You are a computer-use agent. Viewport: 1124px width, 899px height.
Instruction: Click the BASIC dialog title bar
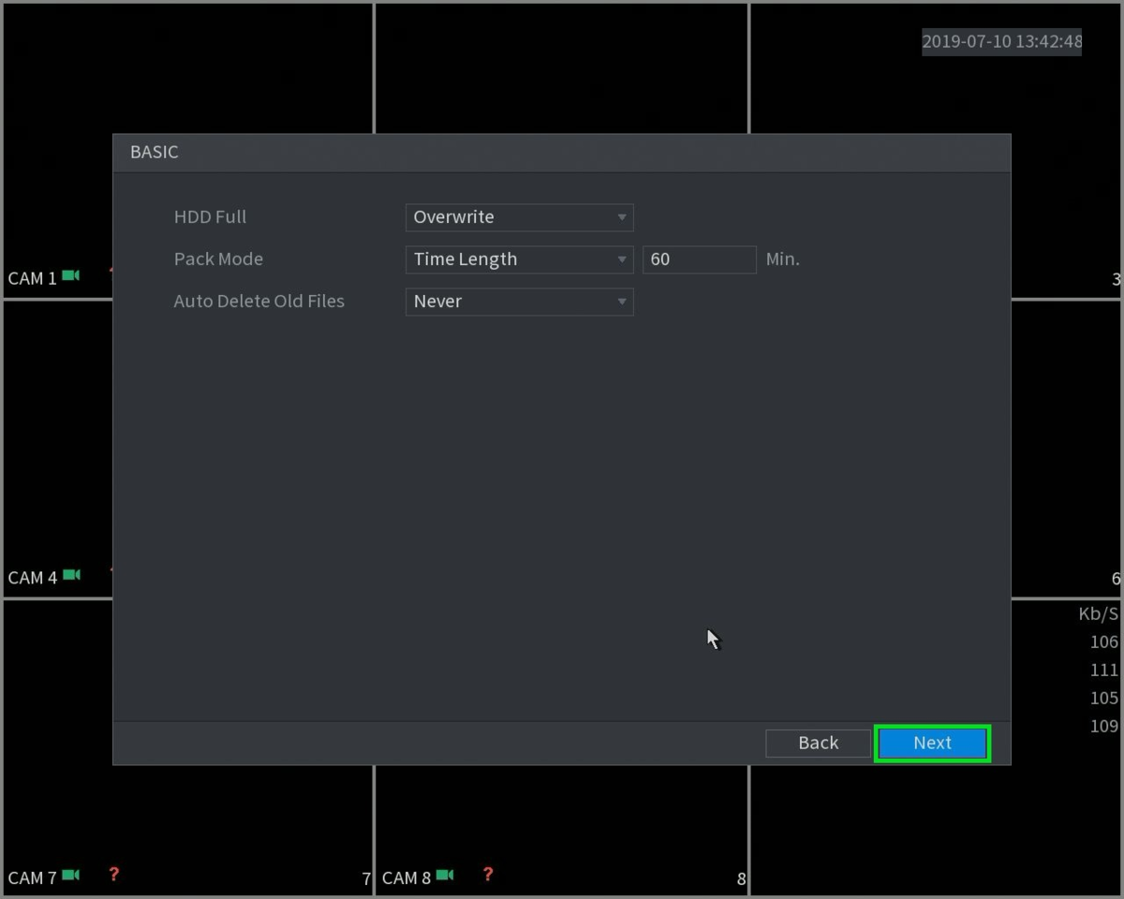pos(561,153)
